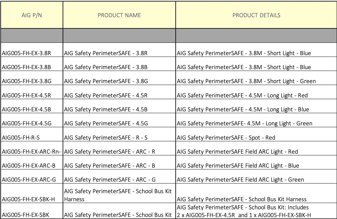Select the AIG005-FH-EX-3.8B part number cell
Screen dimensions: 337x219
point(27,67)
